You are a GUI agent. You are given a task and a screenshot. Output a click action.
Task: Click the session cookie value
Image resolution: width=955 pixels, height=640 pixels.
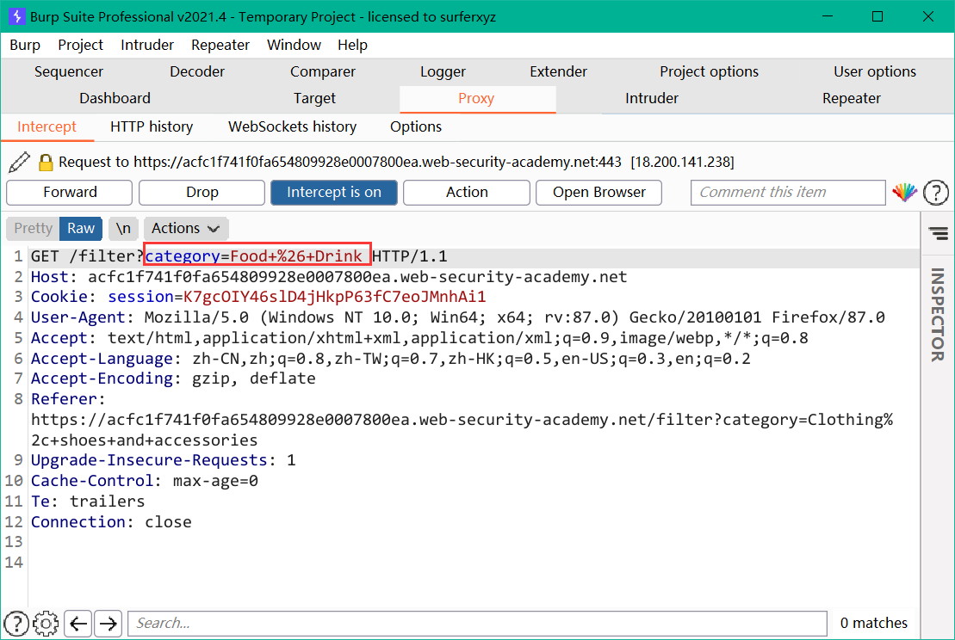334,297
